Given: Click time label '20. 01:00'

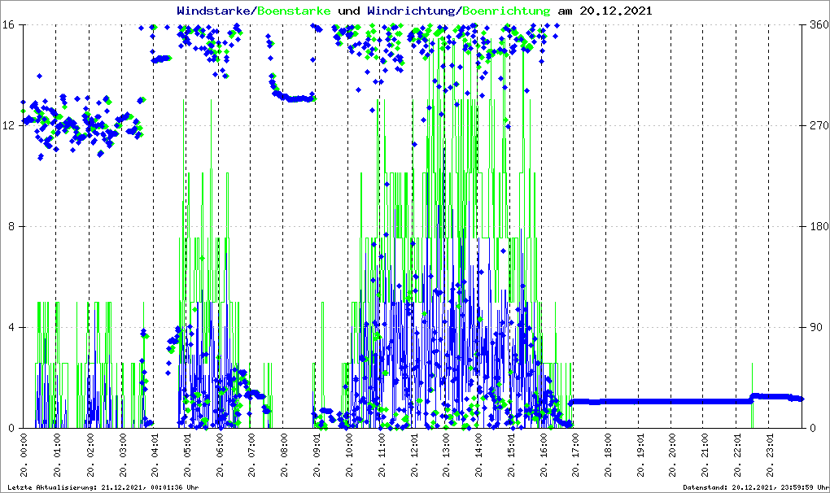Looking at the screenshot, I should [x=56, y=455].
